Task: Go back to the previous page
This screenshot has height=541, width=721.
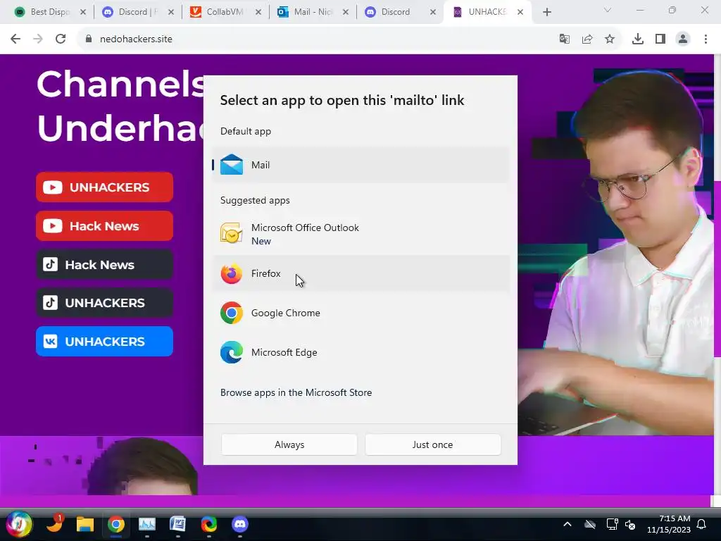Action: coord(15,39)
